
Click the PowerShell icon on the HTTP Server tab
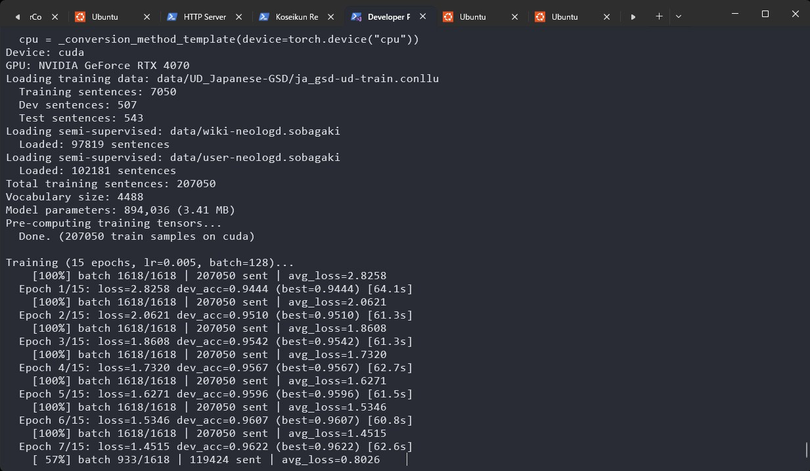tap(172, 16)
